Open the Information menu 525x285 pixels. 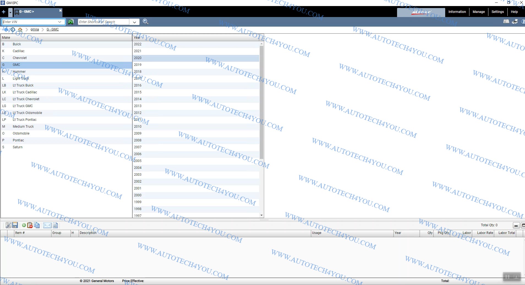tap(457, 12)
